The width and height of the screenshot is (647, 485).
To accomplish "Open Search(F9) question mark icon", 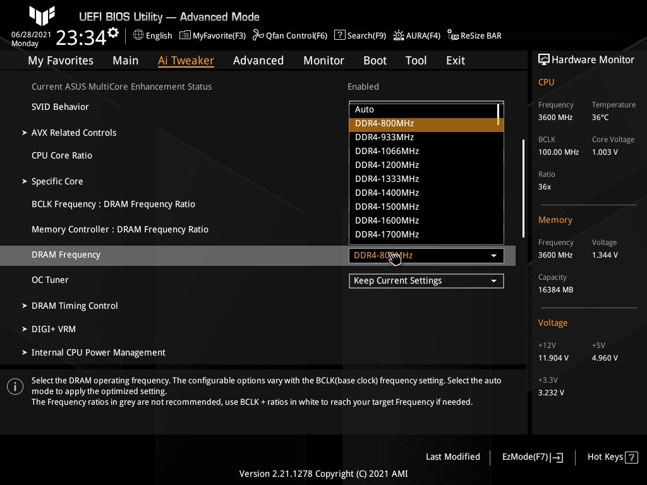I will point(340,35).
